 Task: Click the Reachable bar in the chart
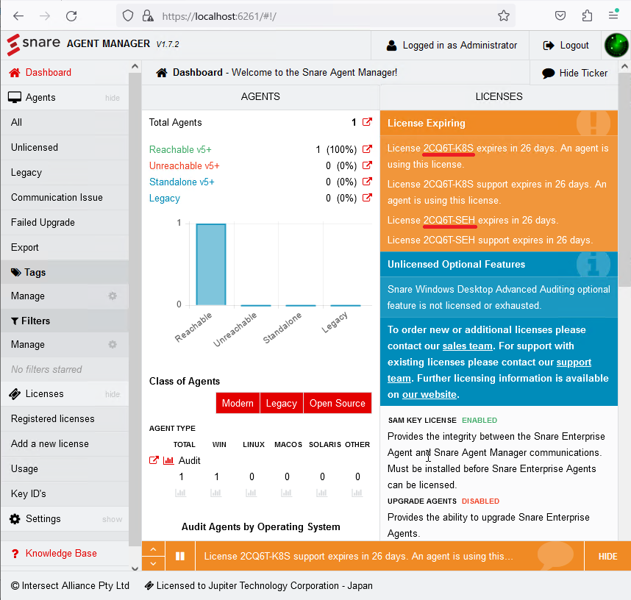click(x=211, y=264)
